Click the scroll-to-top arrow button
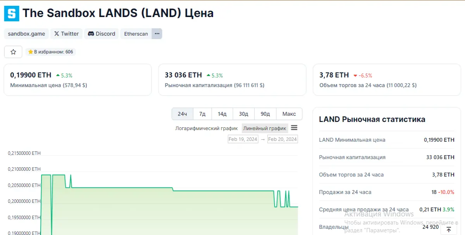465x235 pixels. (449, 230)
